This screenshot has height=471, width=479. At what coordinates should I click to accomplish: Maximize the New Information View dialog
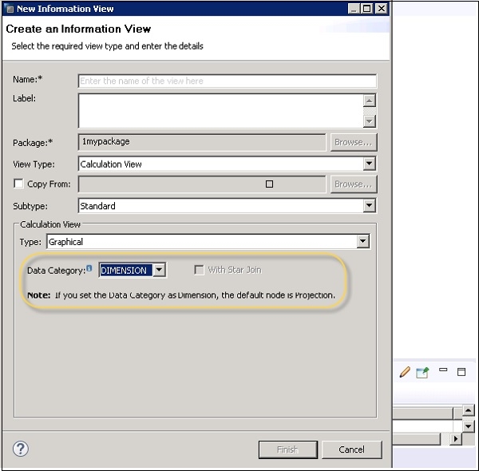point(366,8)
